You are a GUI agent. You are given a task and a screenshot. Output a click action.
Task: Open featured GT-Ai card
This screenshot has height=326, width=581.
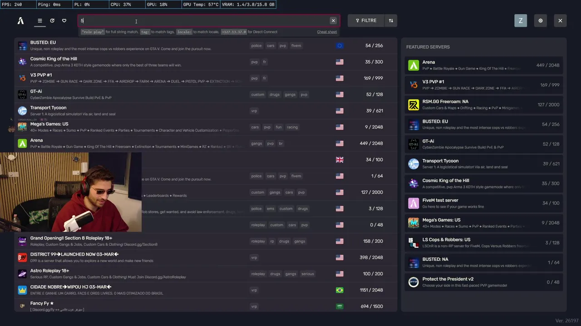(x=484, y=144)
